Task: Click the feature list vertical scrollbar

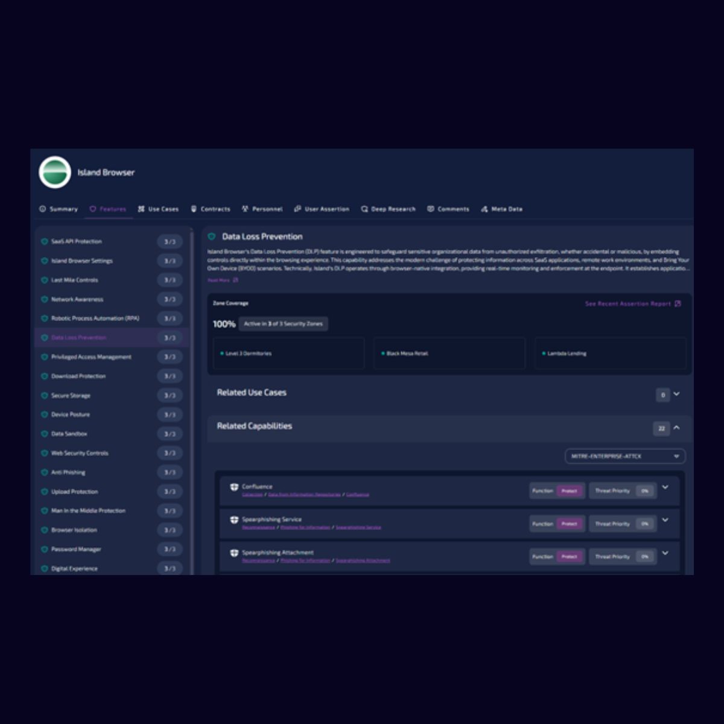Action: (192, 401)
